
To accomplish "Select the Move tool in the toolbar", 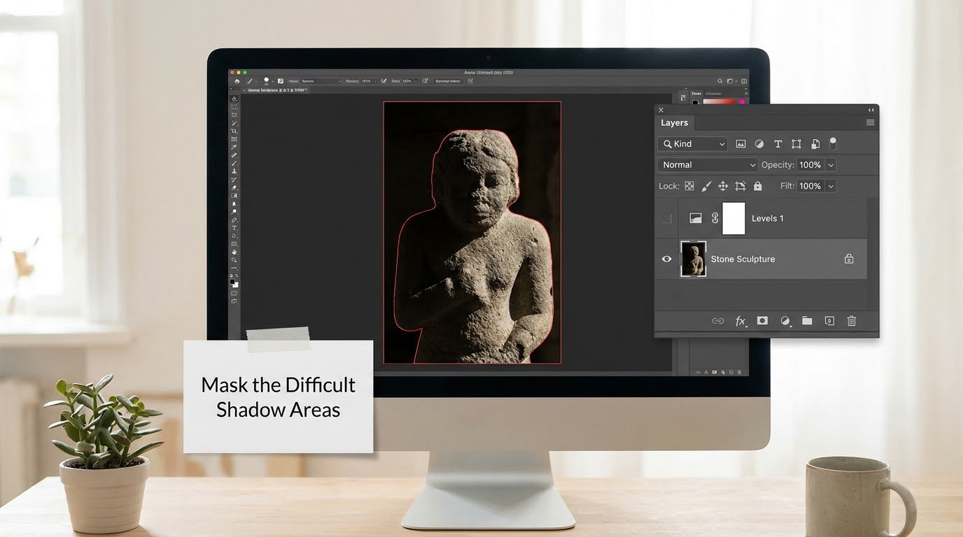I will 234,99.
